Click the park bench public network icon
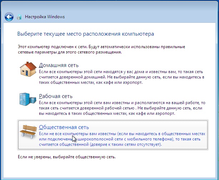The width and height of the screenshot is (219, 180). pos(28,132)
